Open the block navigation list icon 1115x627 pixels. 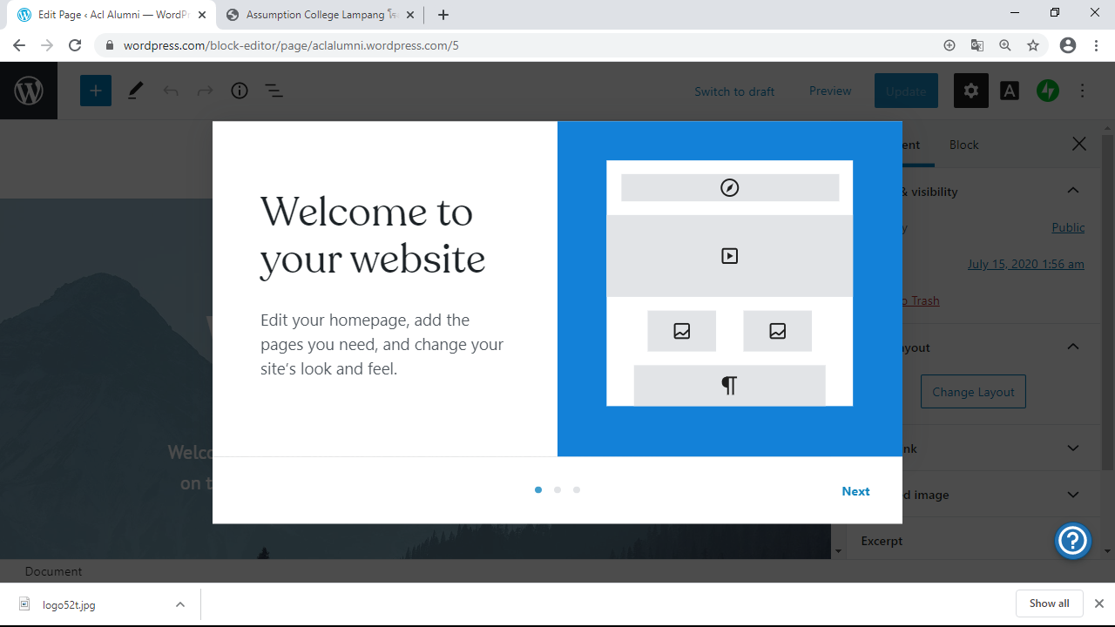coord(274,91)
